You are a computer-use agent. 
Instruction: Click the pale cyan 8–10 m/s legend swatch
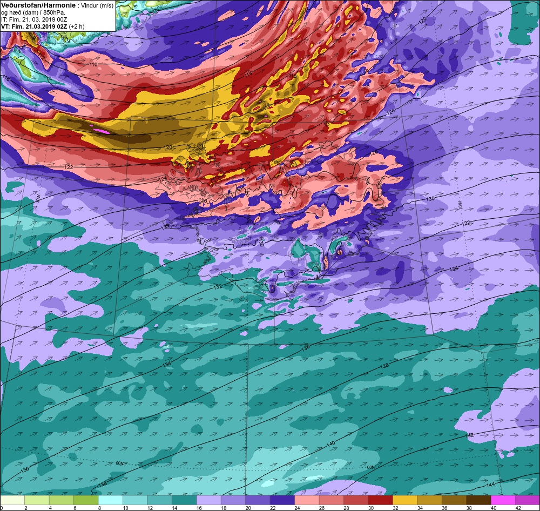pos(111,500)
